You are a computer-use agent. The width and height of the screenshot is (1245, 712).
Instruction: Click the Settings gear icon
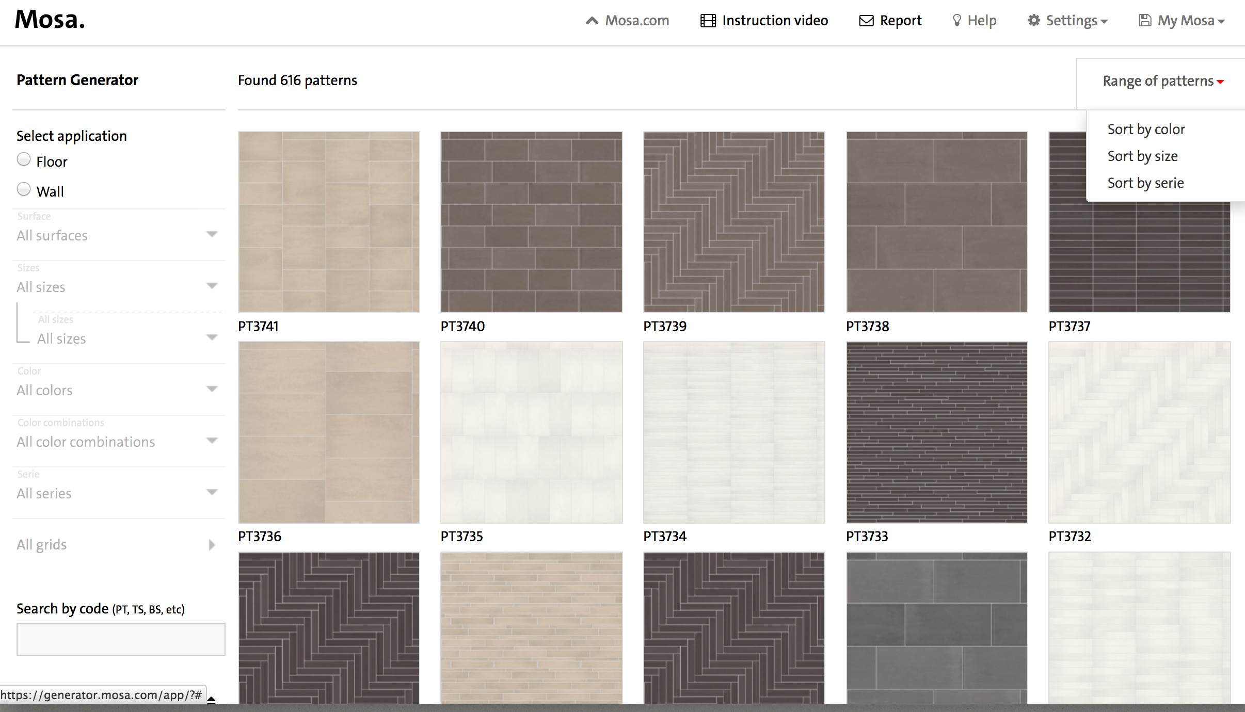[x=1034, y=21]
